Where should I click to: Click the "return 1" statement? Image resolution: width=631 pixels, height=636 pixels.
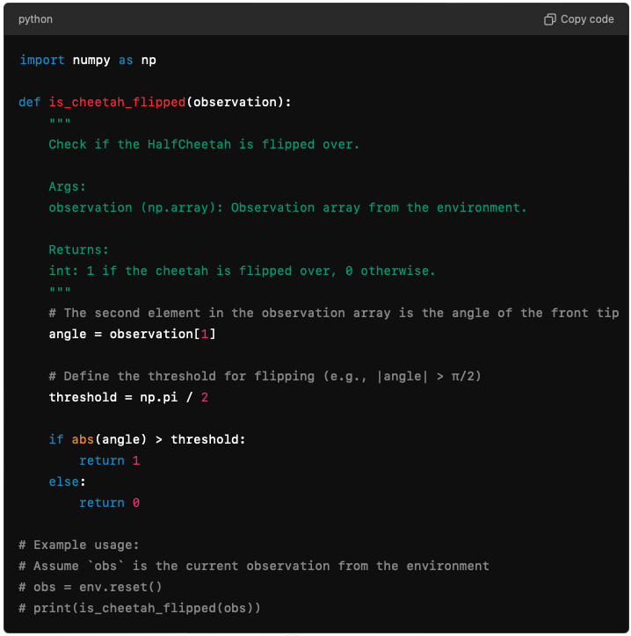tap(109, 460)
